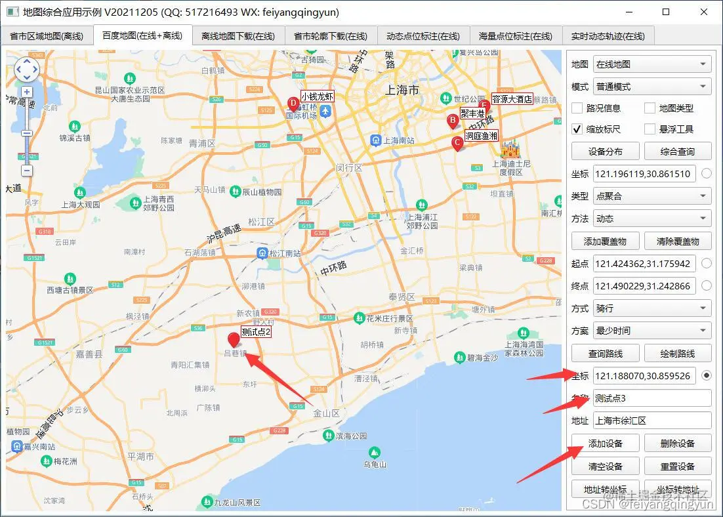Click the 删除设备 button

[677, 444]
